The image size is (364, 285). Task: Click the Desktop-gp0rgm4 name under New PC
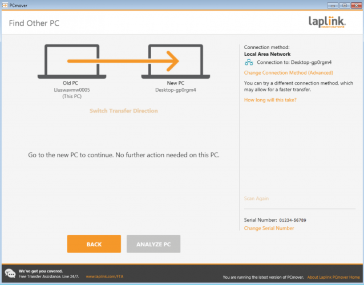point(176,90)
